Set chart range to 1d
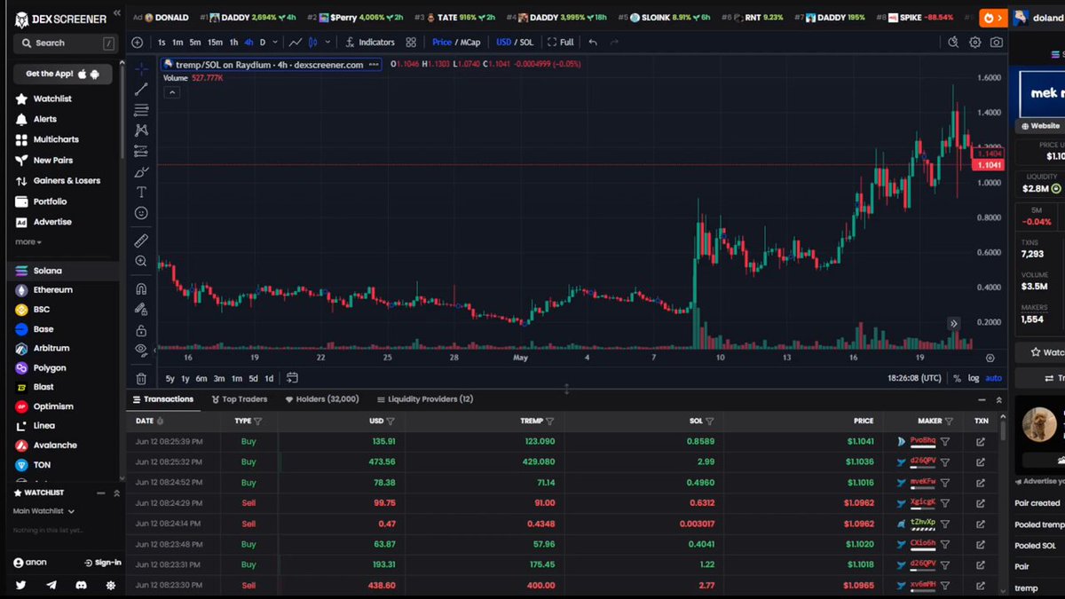 (269, 379)
